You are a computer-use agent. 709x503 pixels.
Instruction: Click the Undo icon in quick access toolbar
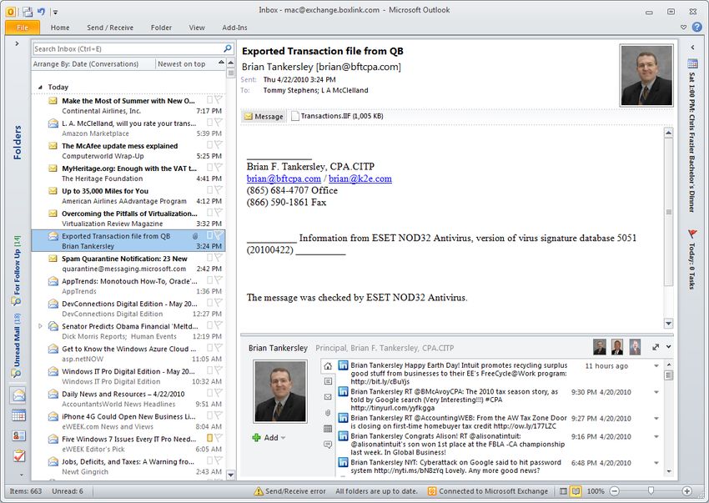tap(41, 12)
